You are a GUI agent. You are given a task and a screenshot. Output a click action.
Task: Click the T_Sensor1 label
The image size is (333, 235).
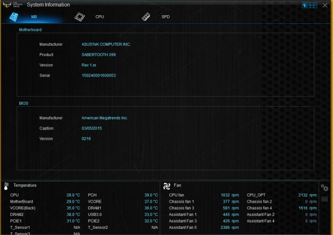click(x=20, y=227)
